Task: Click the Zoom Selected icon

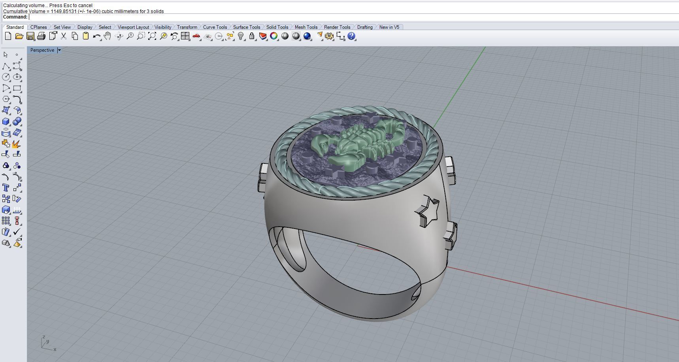Action: [163, 36]
